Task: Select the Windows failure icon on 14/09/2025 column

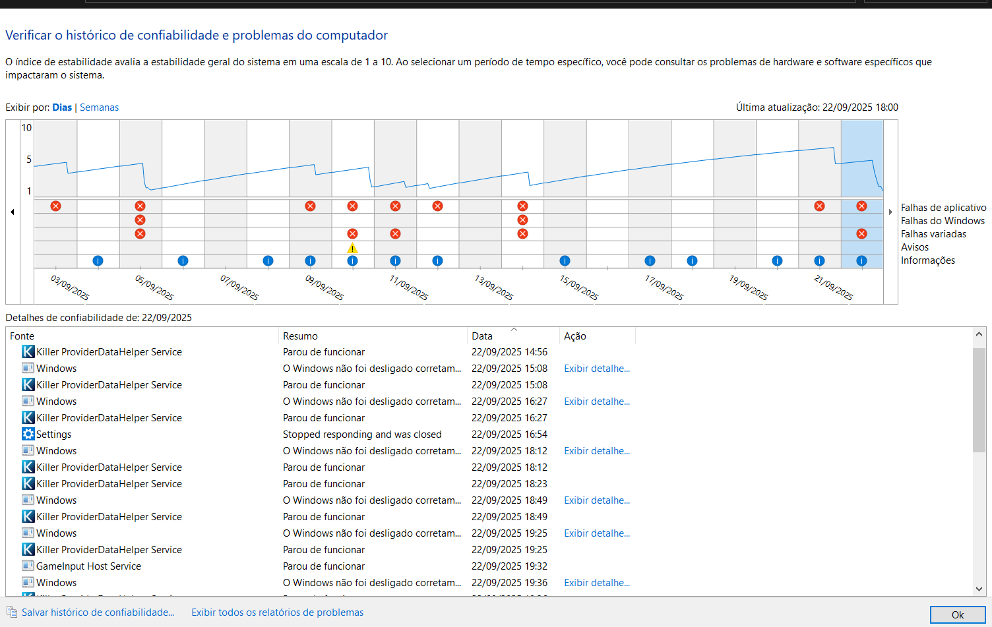Action: (x=522, y=220)
